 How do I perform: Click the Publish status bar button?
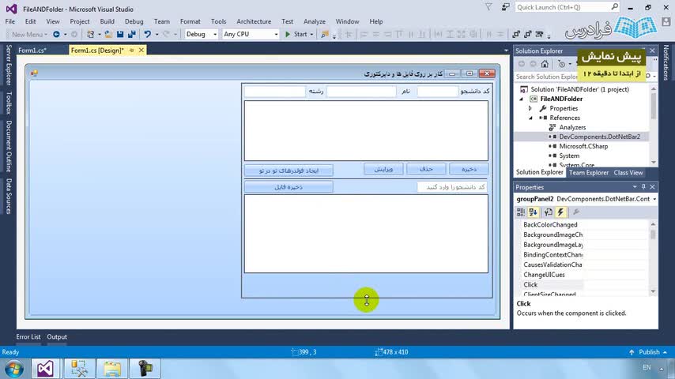click(x=649, y=352)
